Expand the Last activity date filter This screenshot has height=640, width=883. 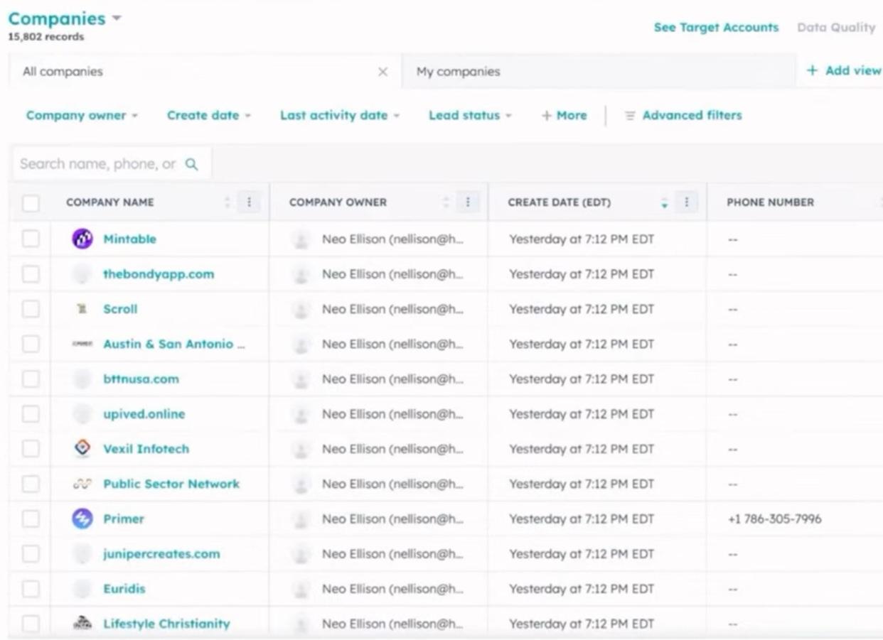340,115
